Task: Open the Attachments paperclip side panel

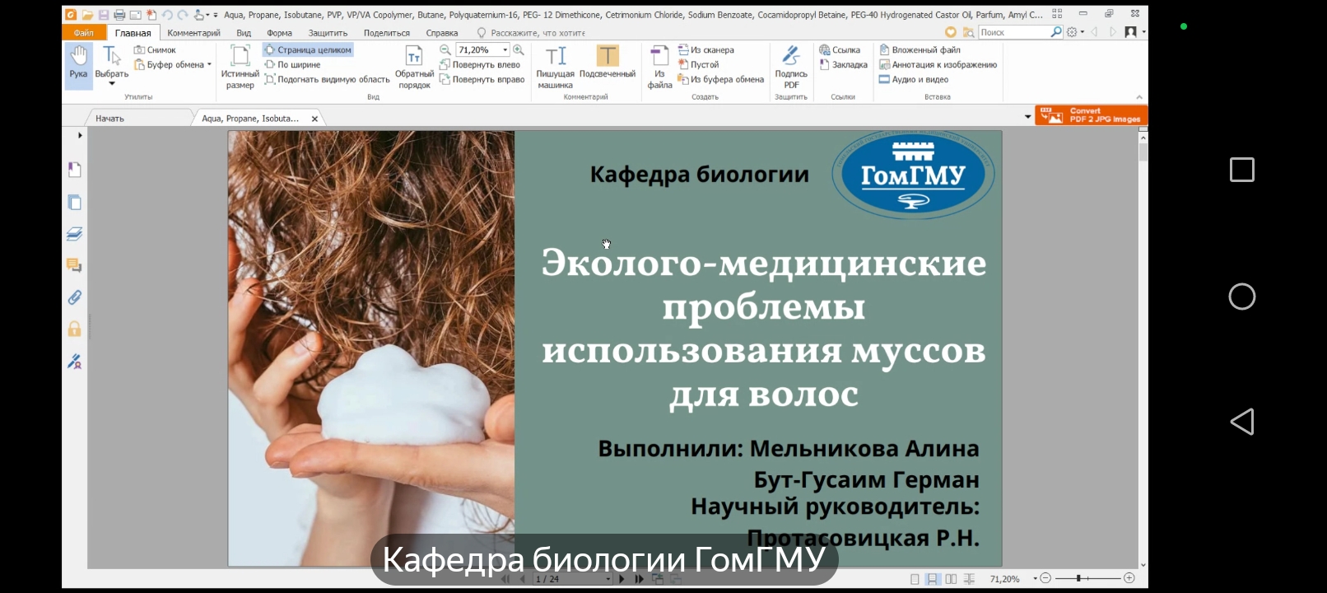Action: point(74,297)
